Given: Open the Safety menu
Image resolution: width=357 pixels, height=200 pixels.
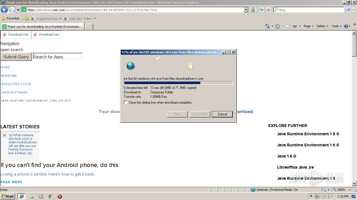Looking at the screenshot, I should point(322,26).
